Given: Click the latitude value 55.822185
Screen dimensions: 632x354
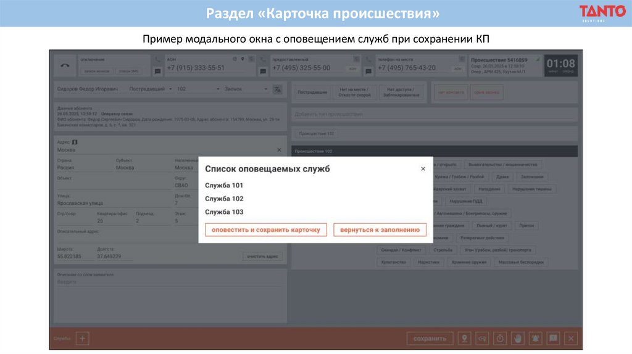Looking at the screenshot, I should pos(69,256).
